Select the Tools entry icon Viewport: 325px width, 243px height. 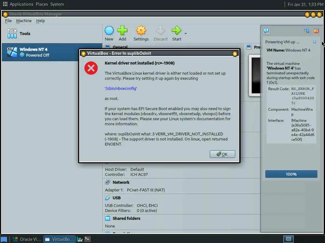12,34
